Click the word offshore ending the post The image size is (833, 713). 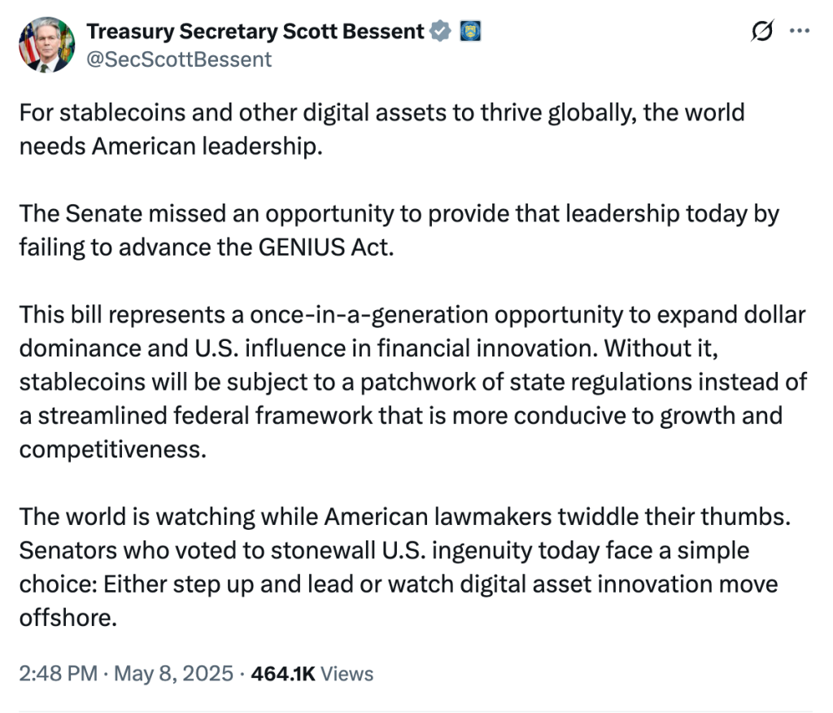pyautogui.click(x=63, y=618)
